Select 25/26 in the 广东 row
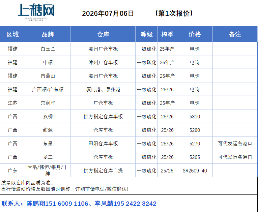Viewport: 258px width, 212px height. pyautogui.click(x=167, y=170)
